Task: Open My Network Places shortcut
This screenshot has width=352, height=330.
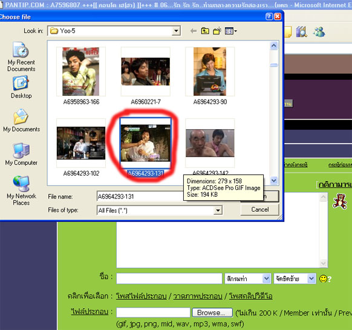Action: (x=21, y=191)
